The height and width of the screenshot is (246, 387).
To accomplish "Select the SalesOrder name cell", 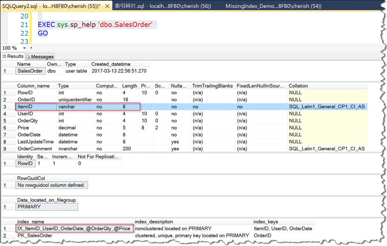I will point(30,71).
